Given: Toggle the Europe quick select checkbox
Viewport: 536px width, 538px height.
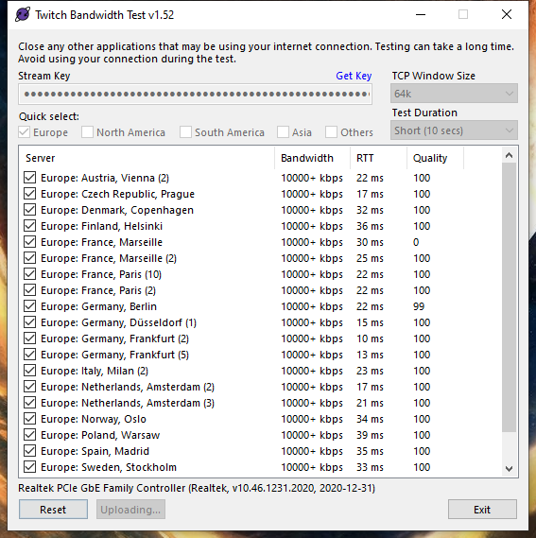Looking at the screenshot, I should click(24, 132).
